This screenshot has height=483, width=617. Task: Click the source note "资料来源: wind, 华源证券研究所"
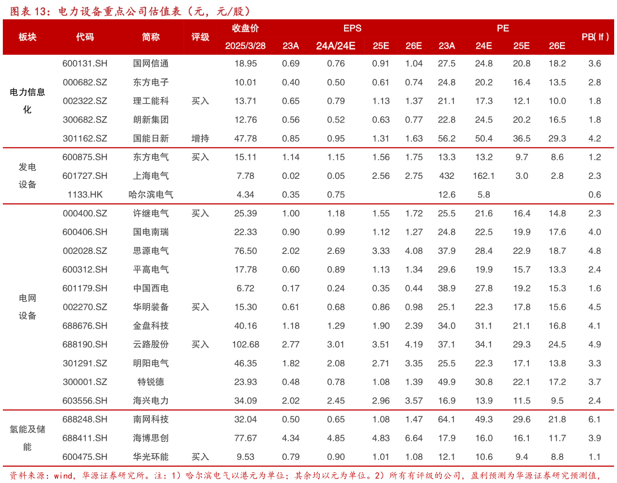[x=77, y=476]
